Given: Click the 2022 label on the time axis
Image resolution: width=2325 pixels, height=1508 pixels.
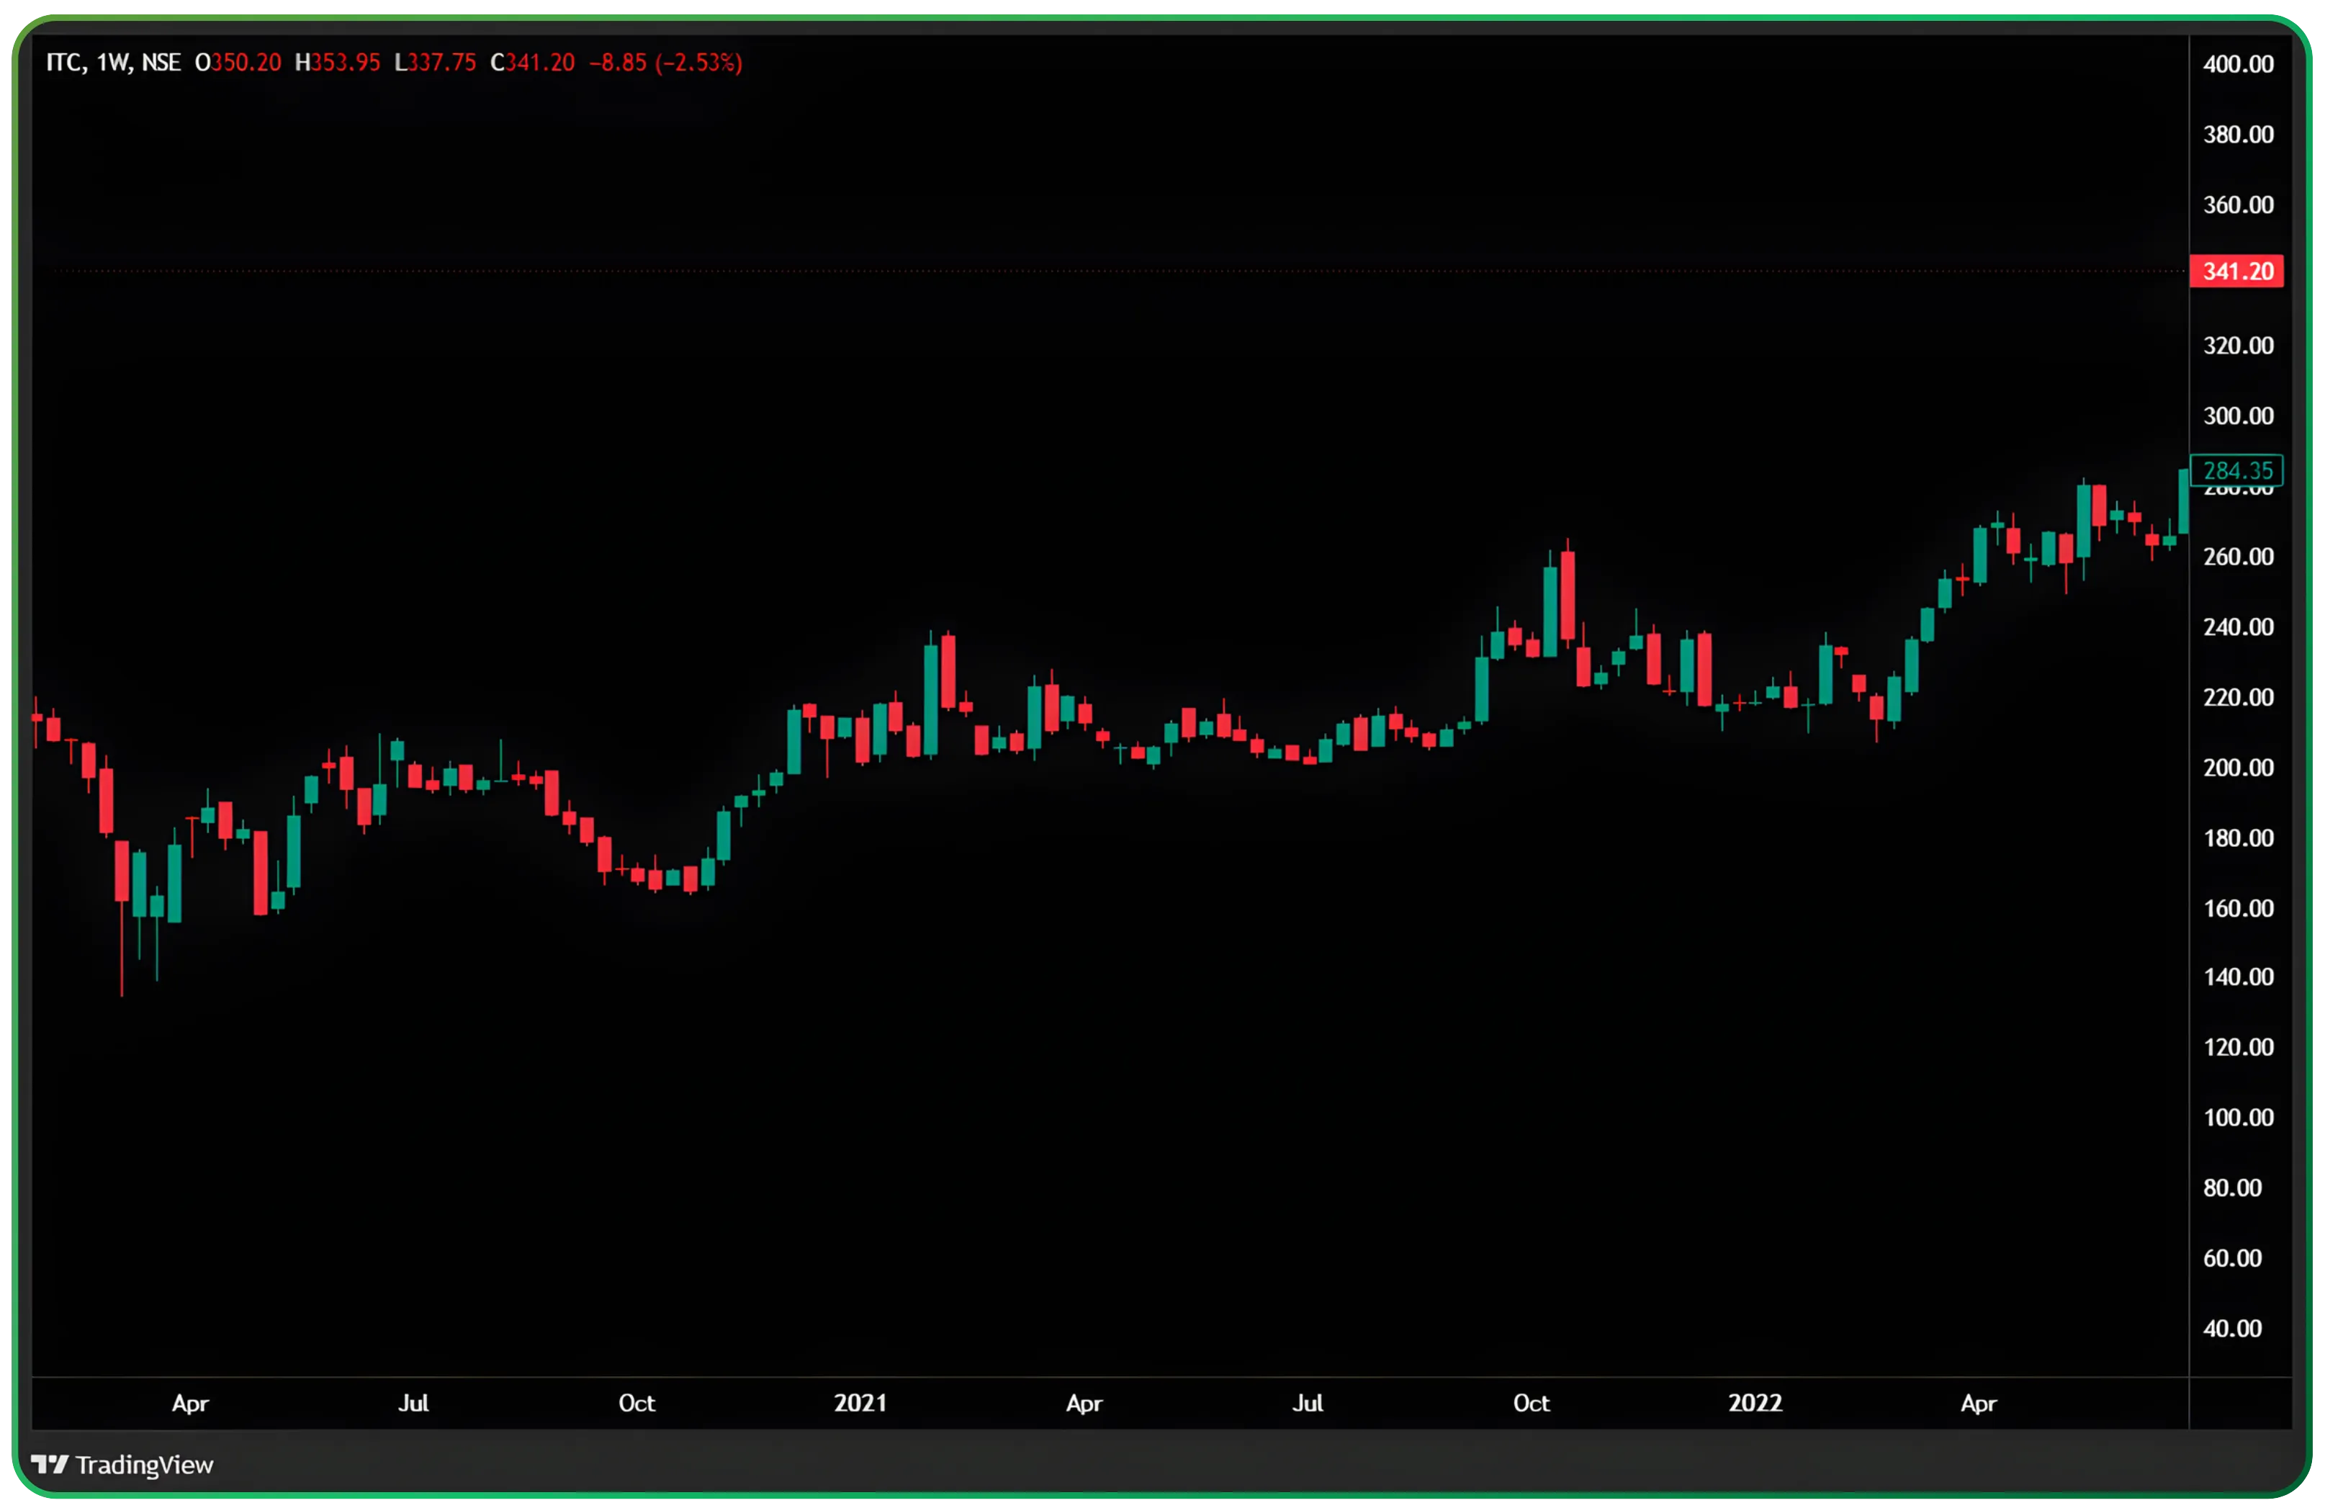Looking at the screenshot, I should point(1755,1402).
